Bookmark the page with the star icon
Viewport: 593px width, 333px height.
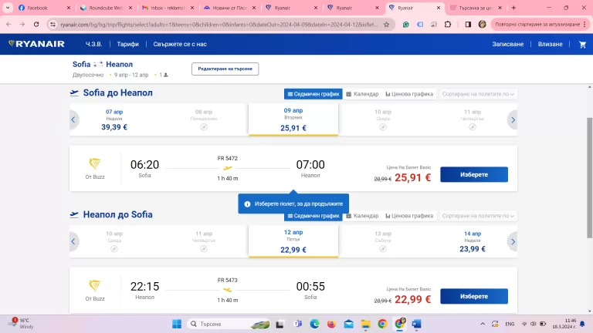[386, 25]
